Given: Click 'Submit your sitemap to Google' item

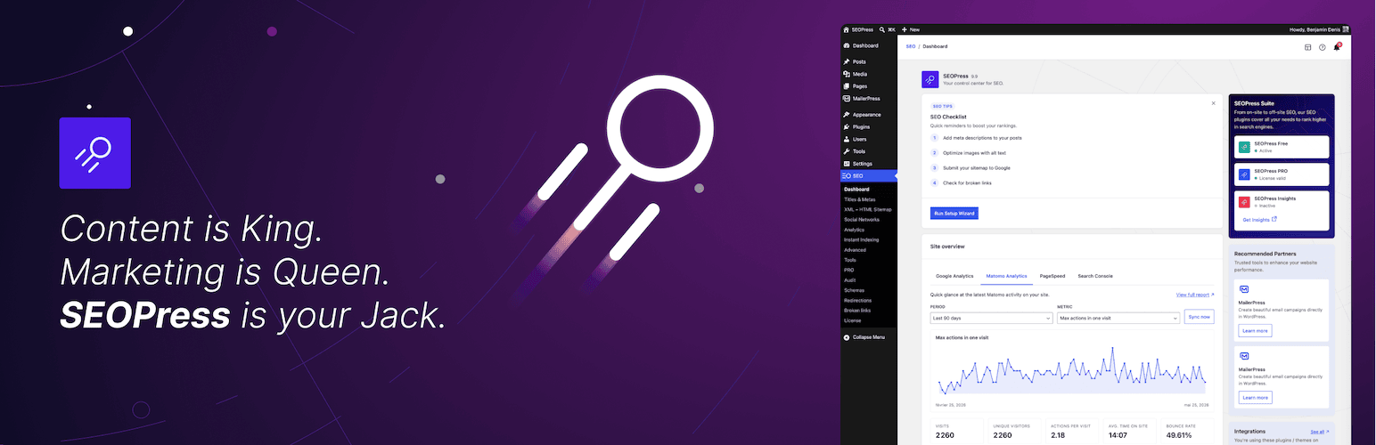Looking at the screenshot, I should click(x=977, y=167).
